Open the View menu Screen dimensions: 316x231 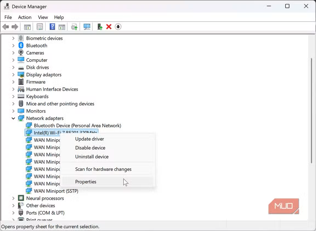coord(43,17)
